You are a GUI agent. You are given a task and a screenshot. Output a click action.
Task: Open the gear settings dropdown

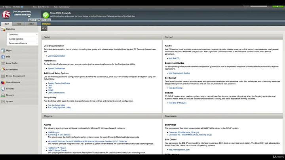(44, 29)
